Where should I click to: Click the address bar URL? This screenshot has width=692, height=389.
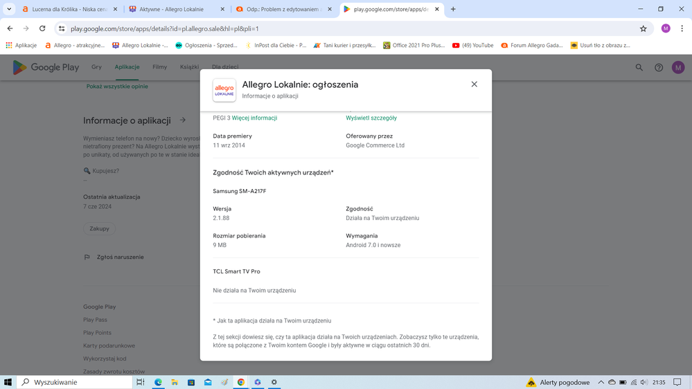pos(165,28)
